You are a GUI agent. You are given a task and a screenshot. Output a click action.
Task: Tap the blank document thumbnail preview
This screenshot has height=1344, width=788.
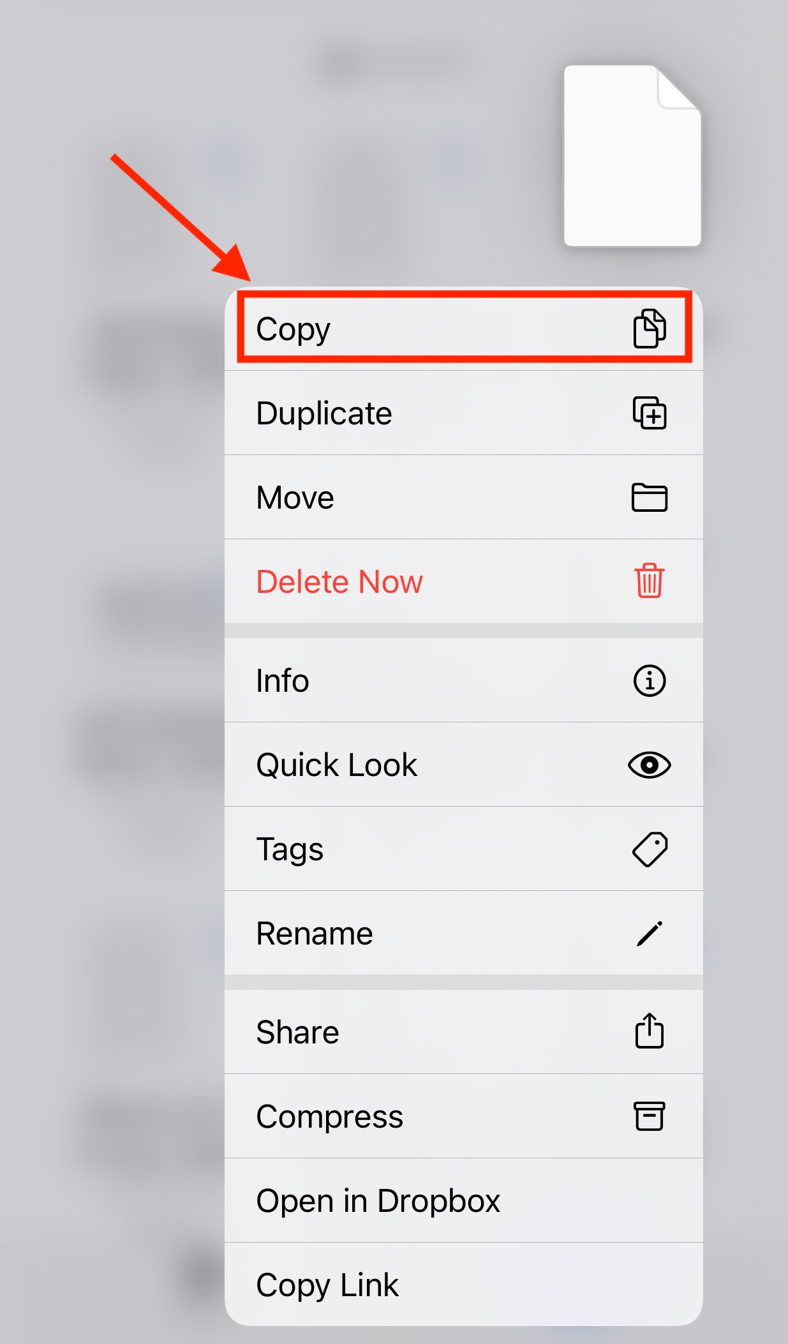point(632,156)
